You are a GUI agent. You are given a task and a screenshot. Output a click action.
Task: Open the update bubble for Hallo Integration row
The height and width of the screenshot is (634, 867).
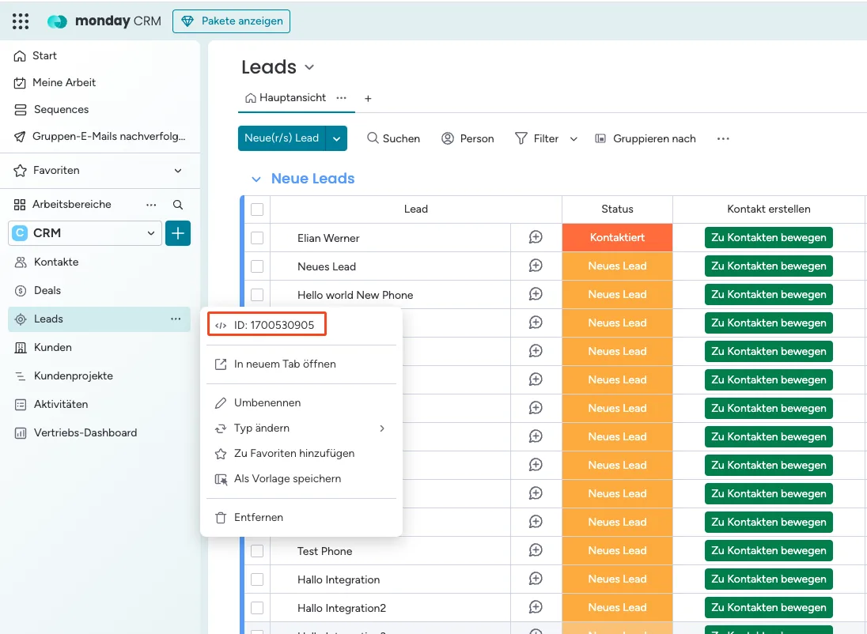pos(536,579)
